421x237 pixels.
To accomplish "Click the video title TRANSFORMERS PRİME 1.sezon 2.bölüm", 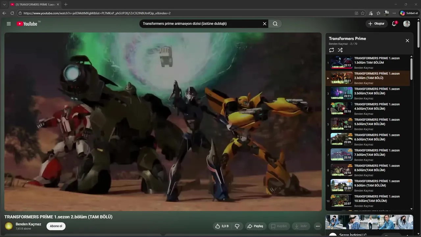I will [58, 217].
